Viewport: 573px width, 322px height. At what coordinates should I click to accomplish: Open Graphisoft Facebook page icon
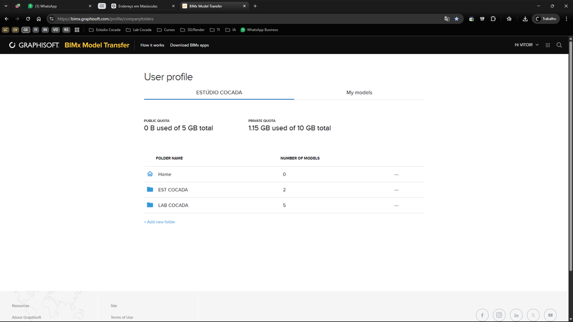click(482, 315)
